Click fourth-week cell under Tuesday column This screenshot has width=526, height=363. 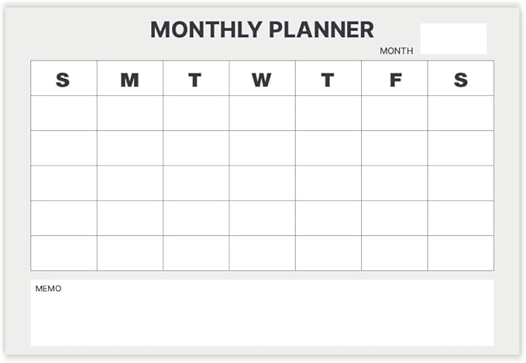point(195,217)
